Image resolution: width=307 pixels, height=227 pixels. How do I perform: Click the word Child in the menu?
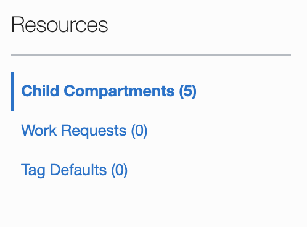tap(40, 91)
